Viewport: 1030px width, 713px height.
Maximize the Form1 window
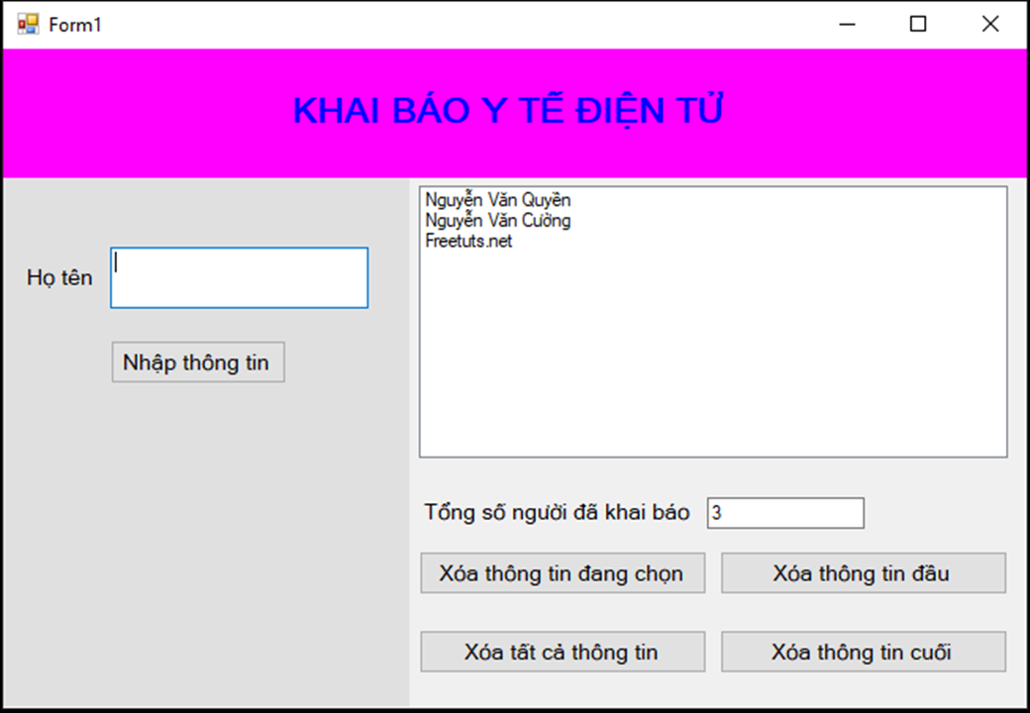pyautogui.click(x=917, y=23)
